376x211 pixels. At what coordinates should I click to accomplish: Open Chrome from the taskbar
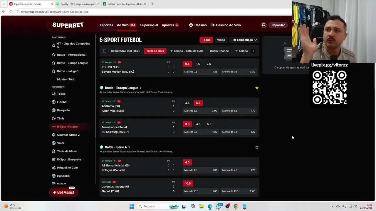click(236, 206)
